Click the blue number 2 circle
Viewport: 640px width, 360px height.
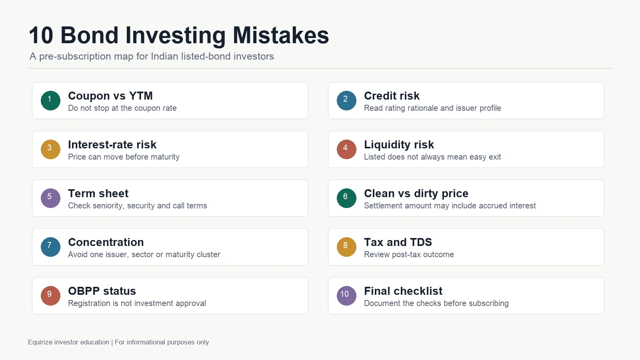[x=346, y=100]
